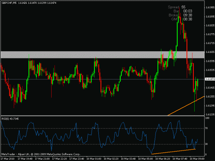Click the RSI 30 level label
The height and width of the screenshot is (161, 215).
click(x=206, y=144)
